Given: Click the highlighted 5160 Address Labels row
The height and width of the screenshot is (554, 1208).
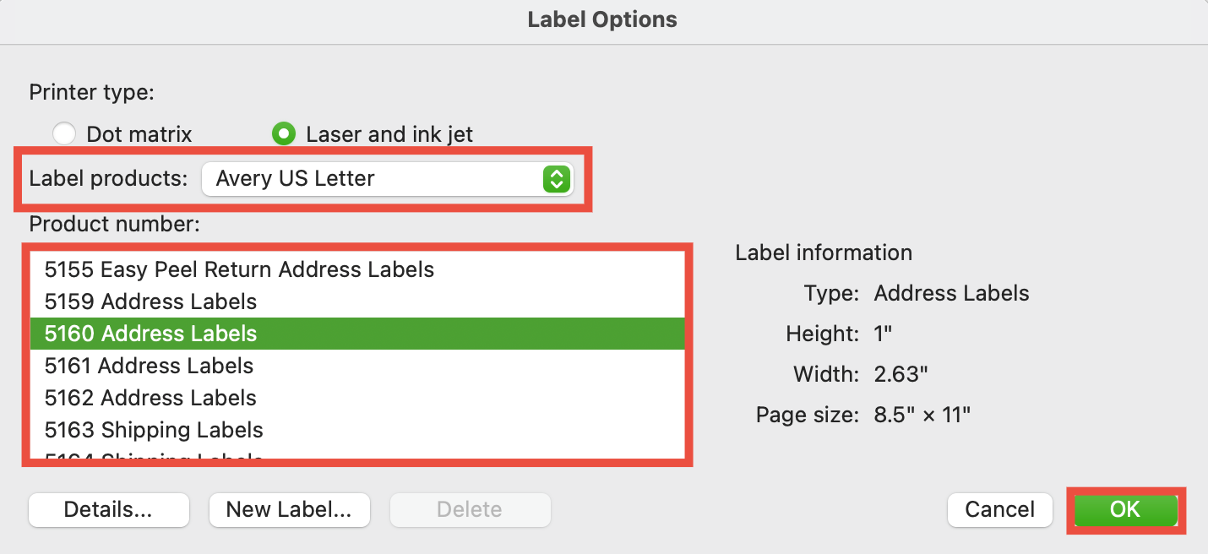Looking at the screenshot, I should [x=150, y=334].
